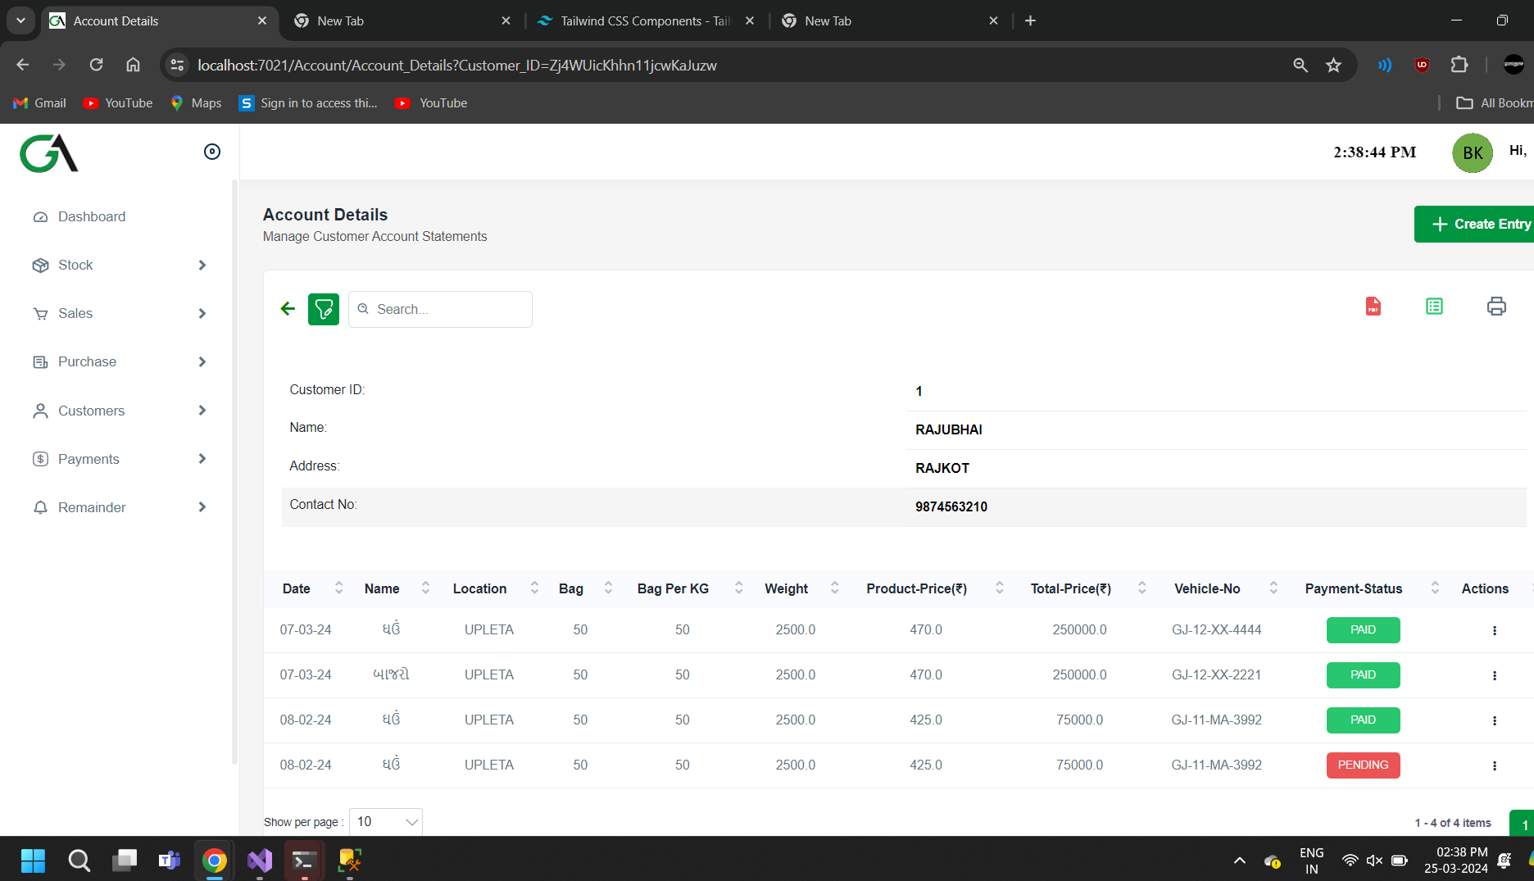
Task: Expand the Customers sidebar menu
Action: (120, 411)
